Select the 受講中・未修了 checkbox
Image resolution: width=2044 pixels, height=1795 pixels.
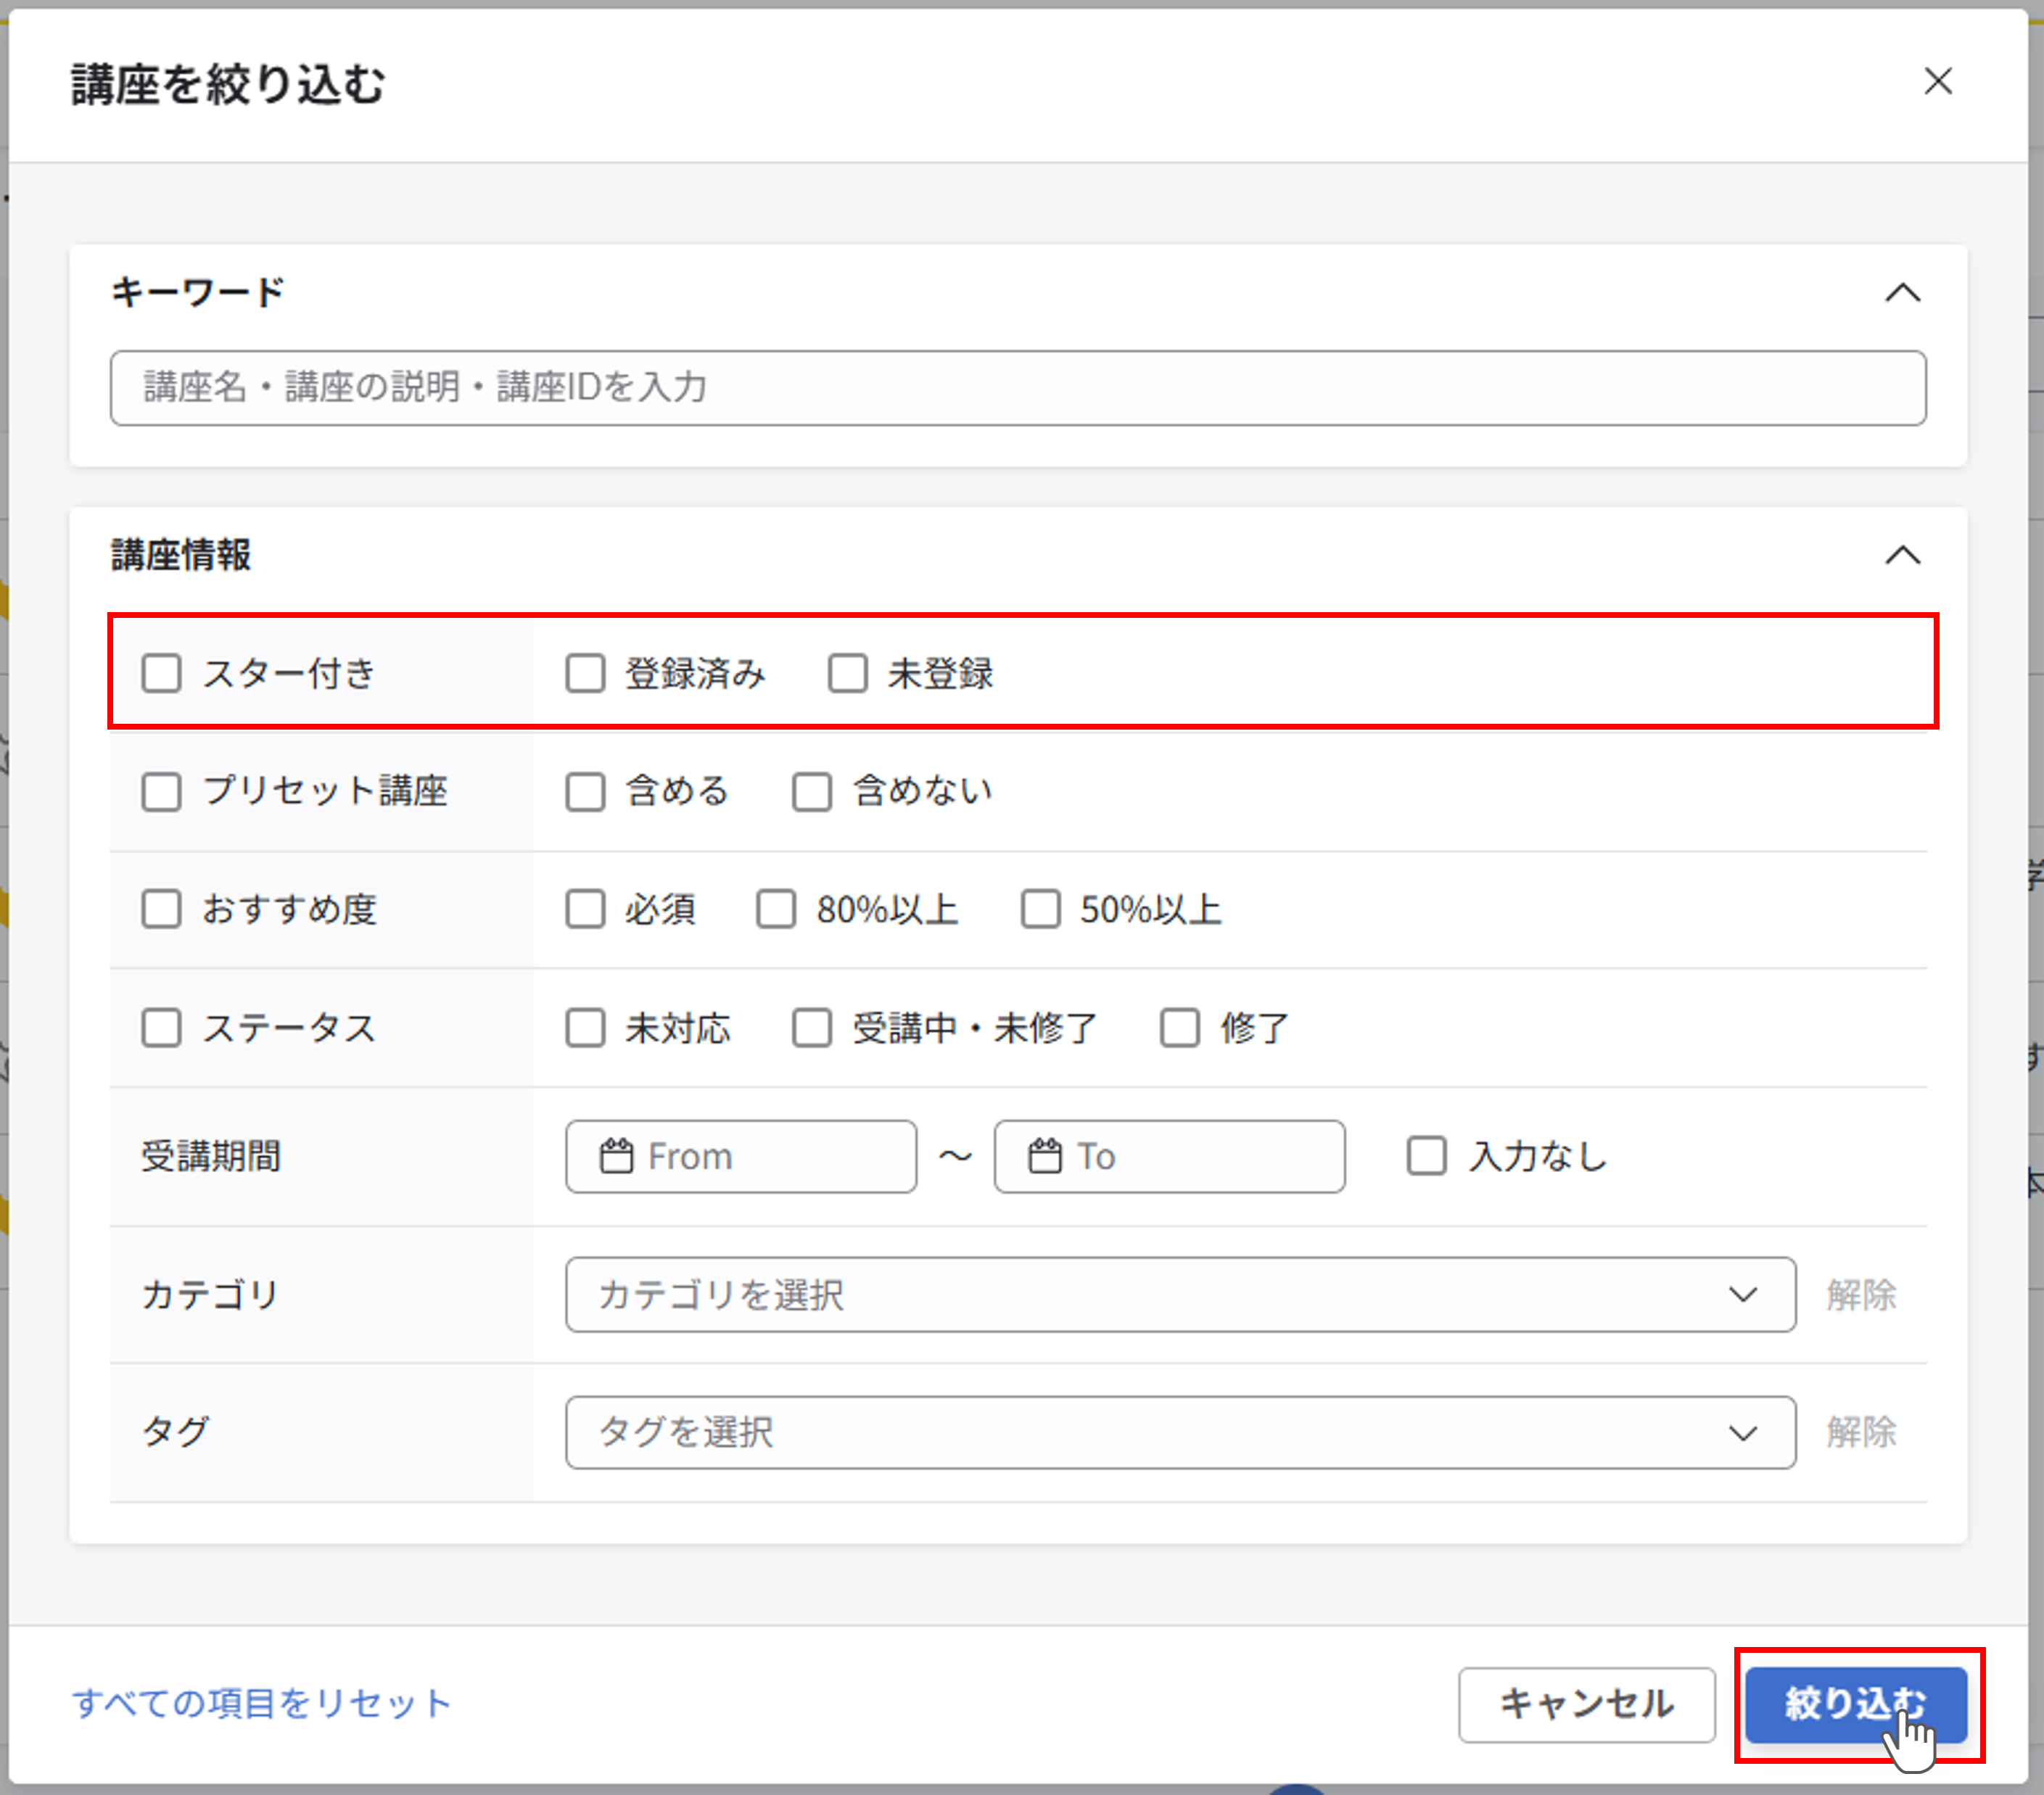click(811, 1028)
